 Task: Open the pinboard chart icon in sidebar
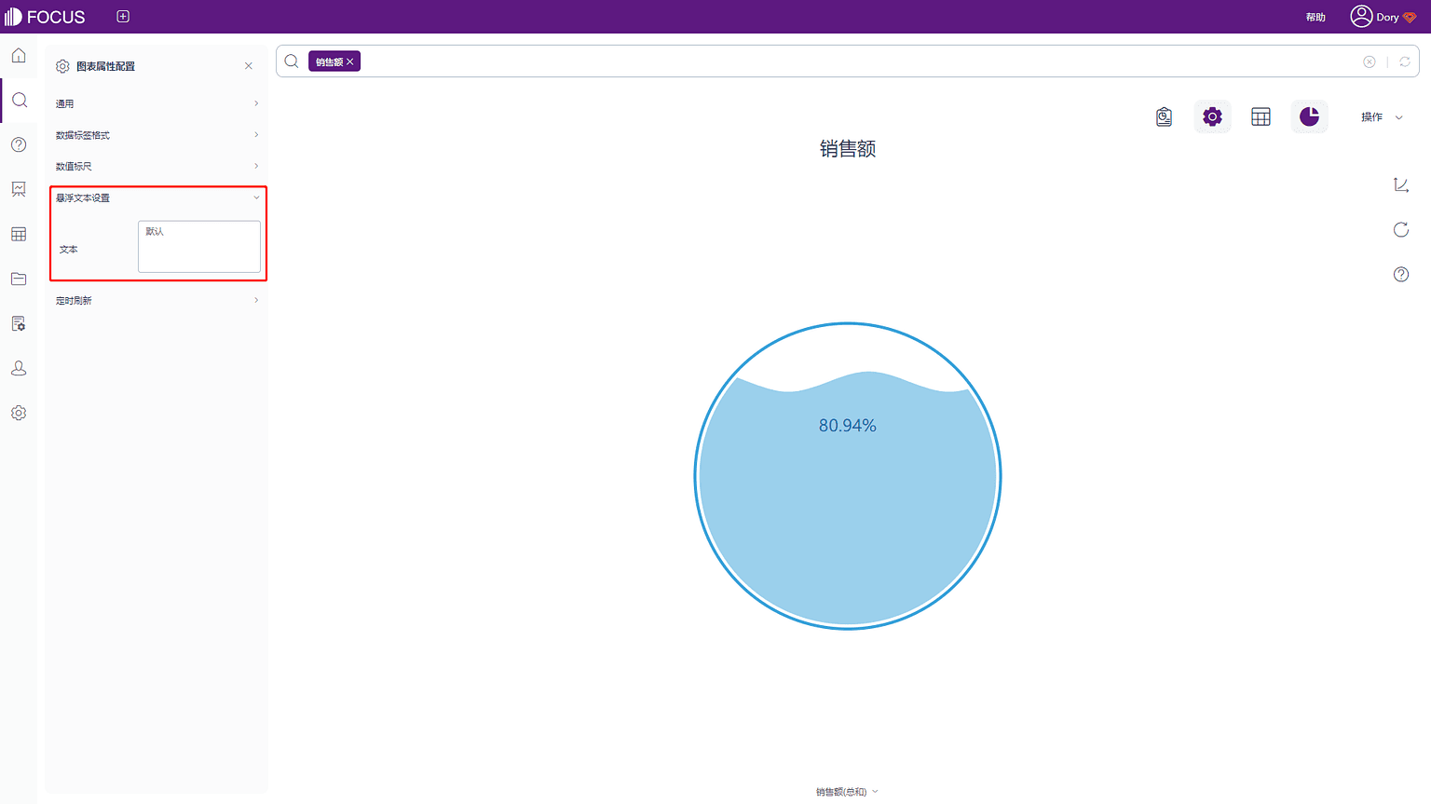pyautogui.click(x=19, y=189)
